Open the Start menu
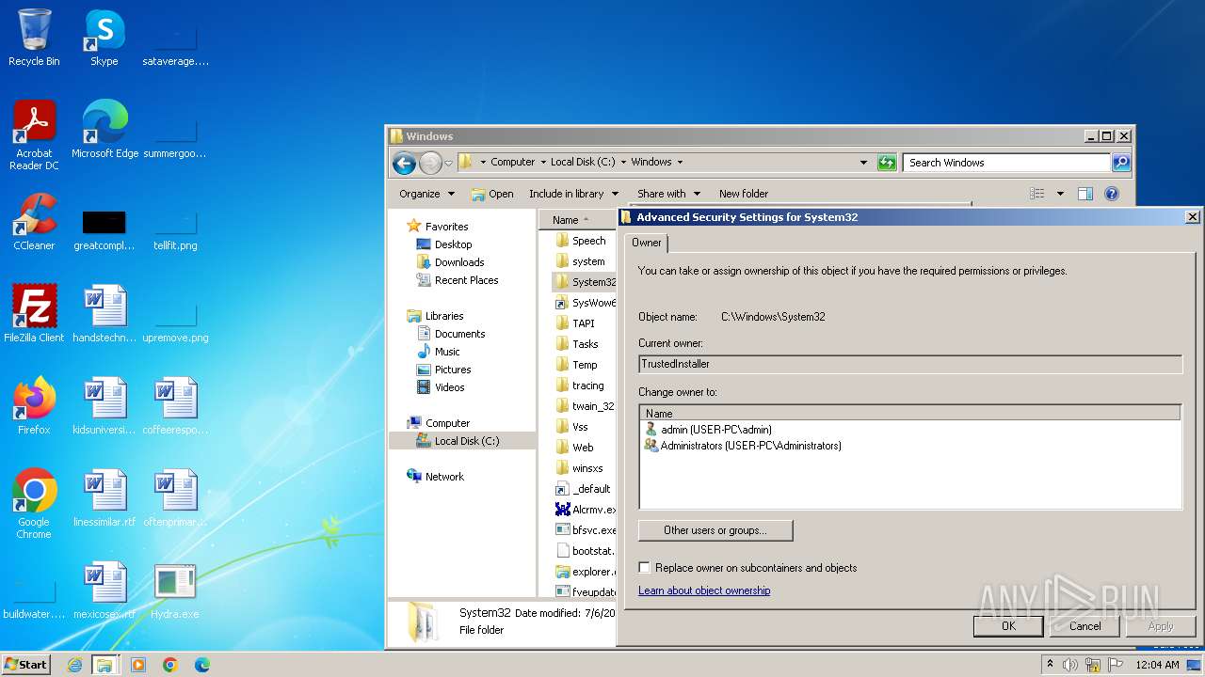 point(26,665)
